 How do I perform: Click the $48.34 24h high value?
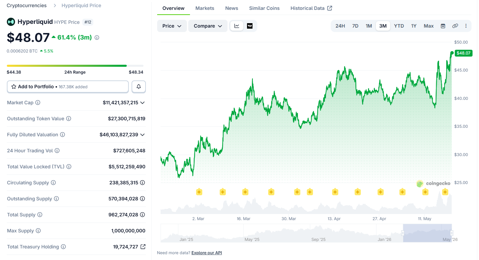click(x=136, y=72)
